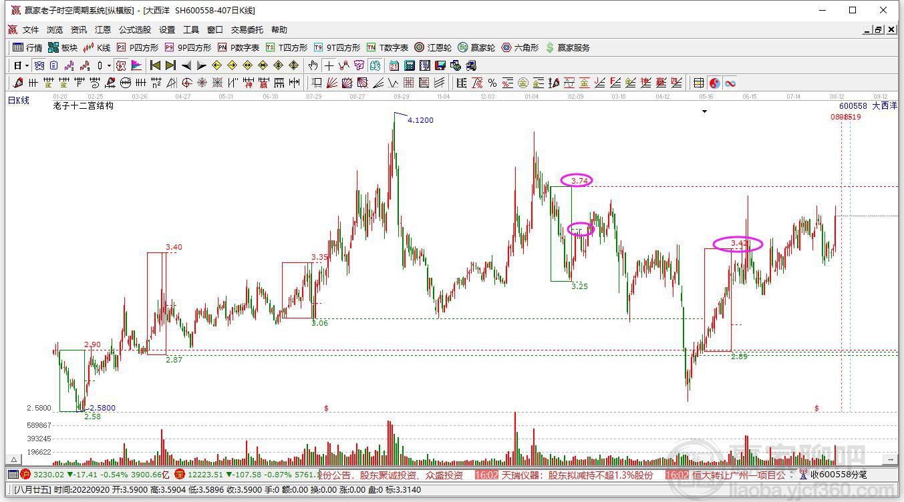
Task: Open the 9T四方形 tool
Action: [x=337, y=47]
